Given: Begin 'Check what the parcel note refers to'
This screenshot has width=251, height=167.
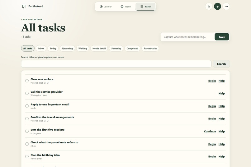Looking at the screenshot, I should [212, 144].
